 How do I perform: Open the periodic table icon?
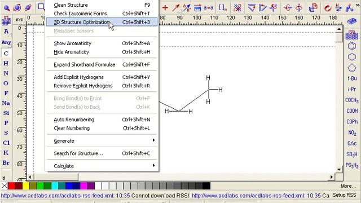pos(6,21)
